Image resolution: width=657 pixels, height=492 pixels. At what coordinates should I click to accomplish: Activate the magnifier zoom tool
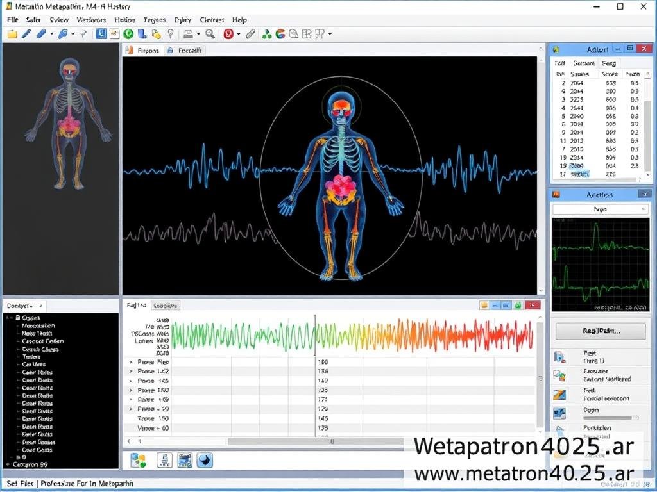[x=209, y=34]
